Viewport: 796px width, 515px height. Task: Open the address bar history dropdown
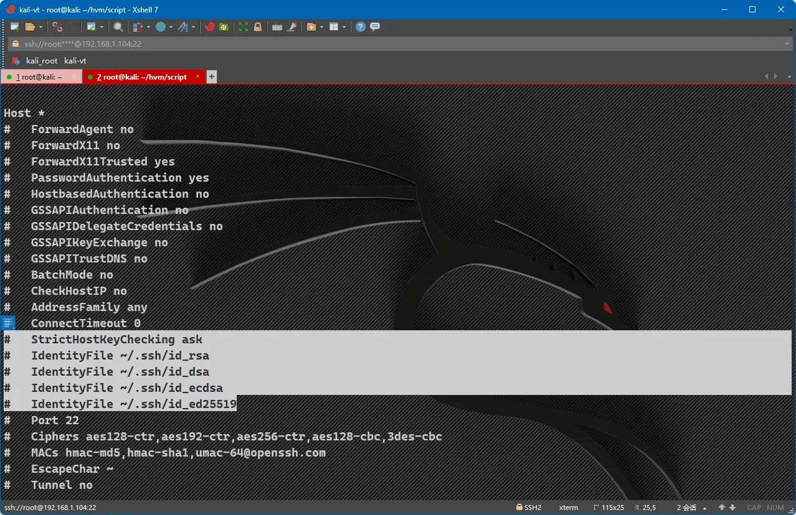[787, 44]
